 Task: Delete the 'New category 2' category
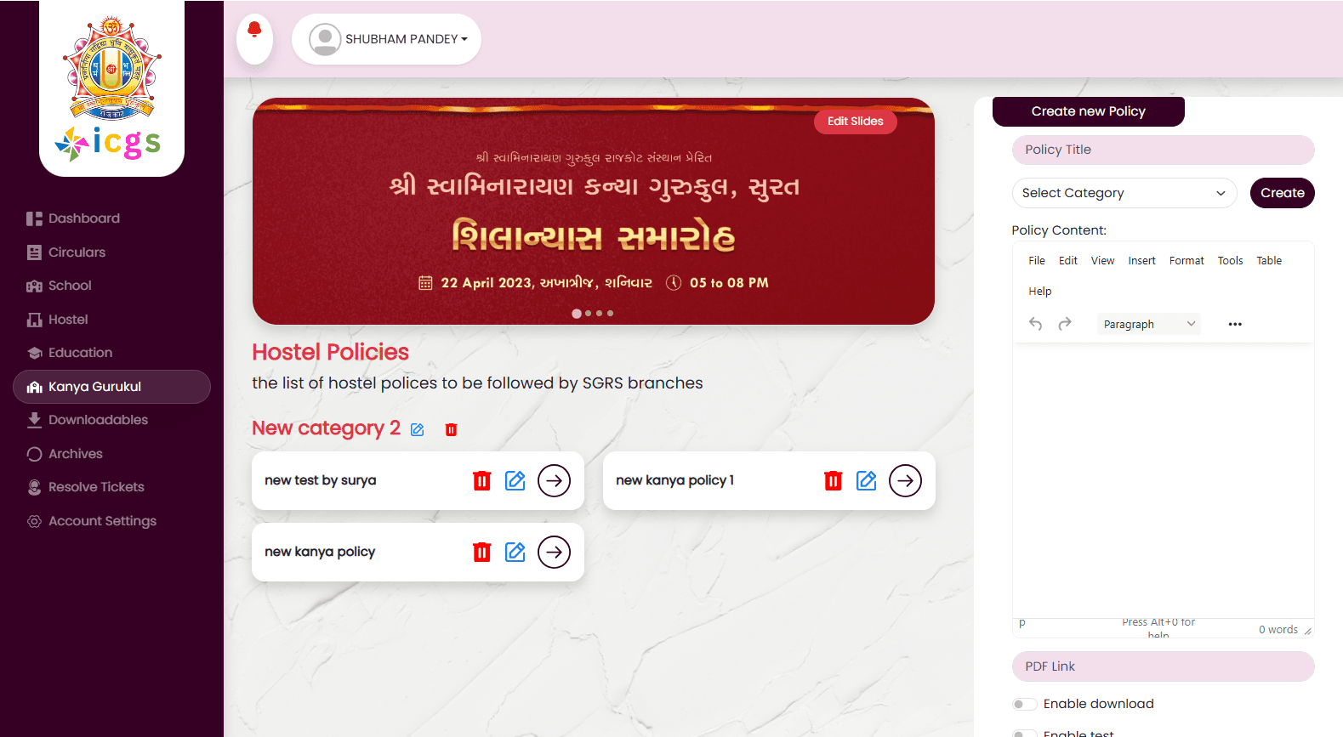pyautogui.click(x=451, y=430)
